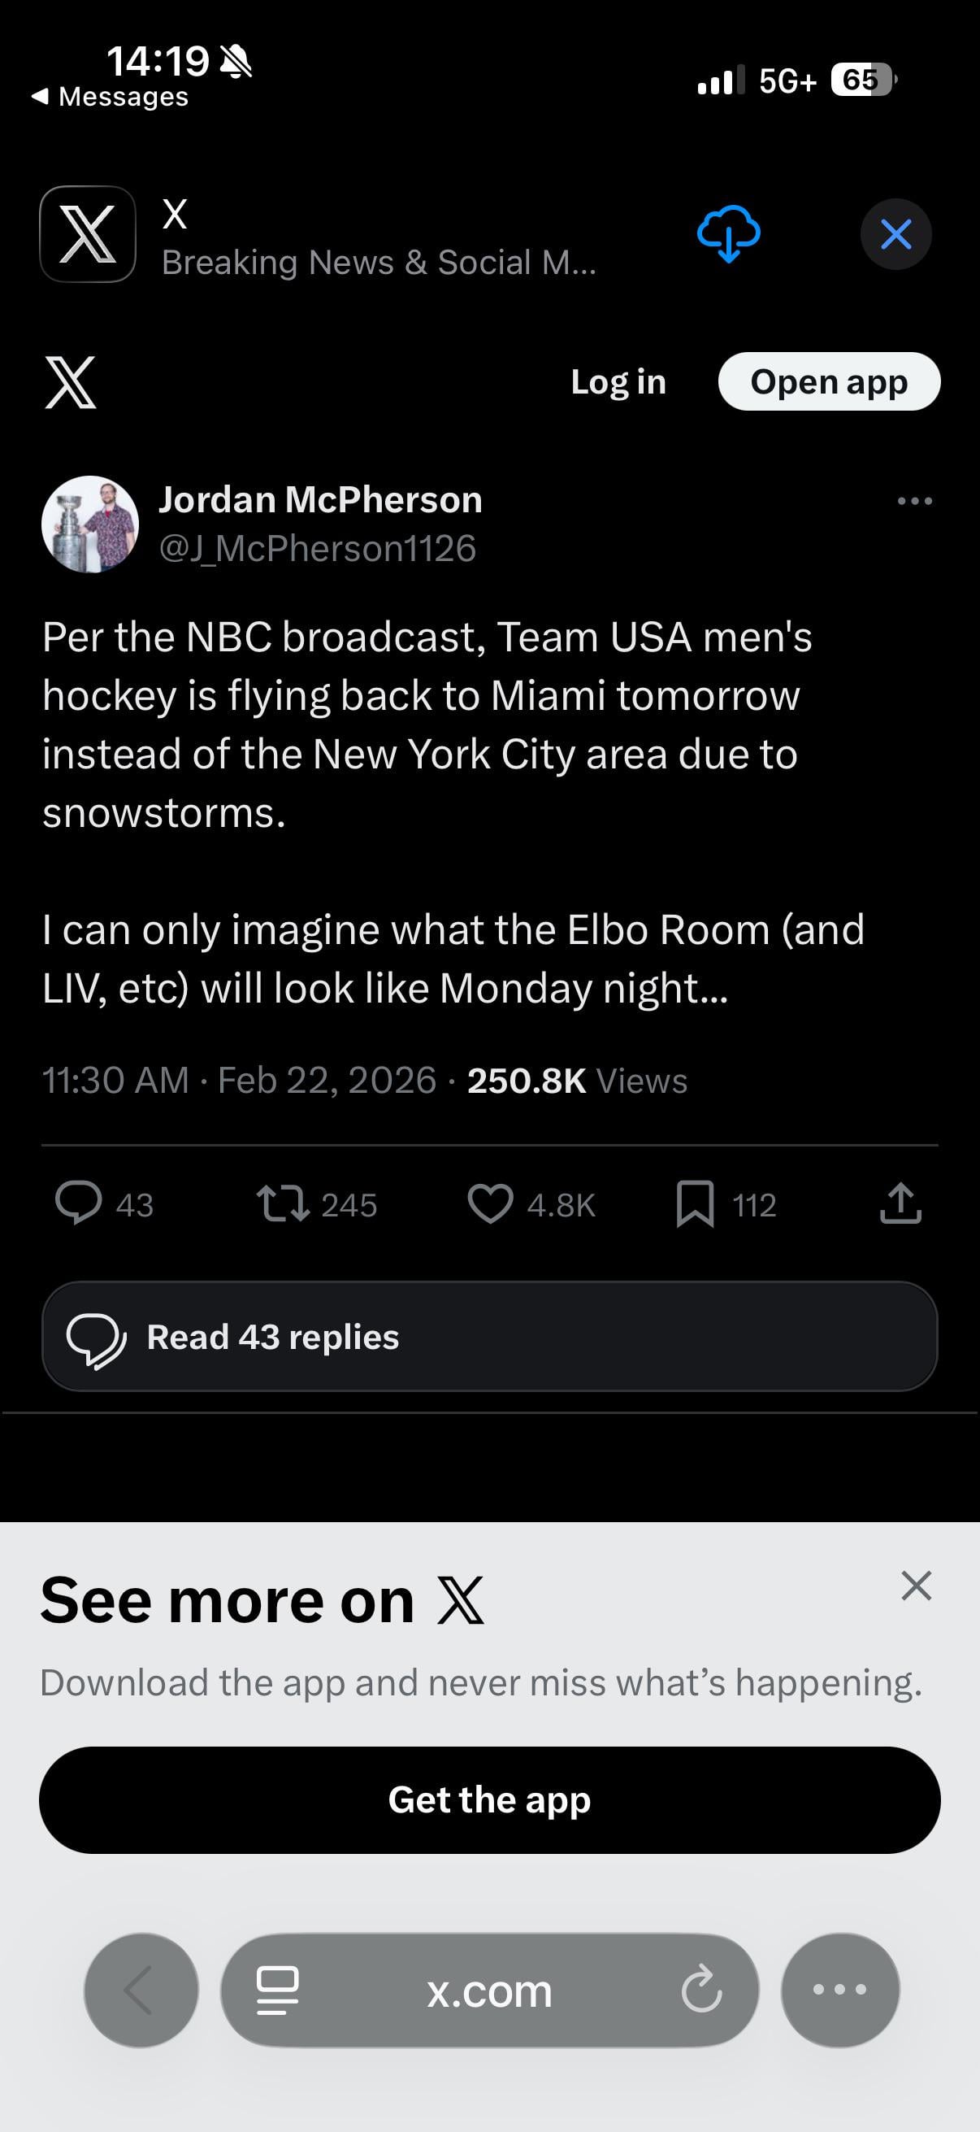This screenshot has width=980, height=2132.
Task: Tap the share upload icon
Action: tap(900, 1203)
